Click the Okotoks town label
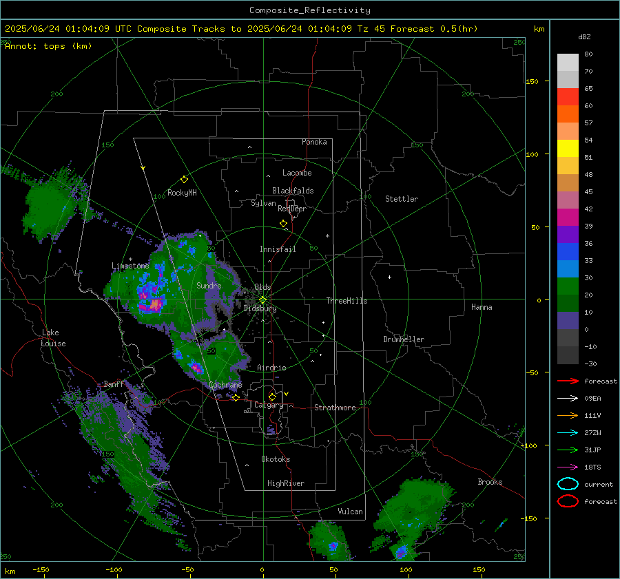 tap(276, 459)
